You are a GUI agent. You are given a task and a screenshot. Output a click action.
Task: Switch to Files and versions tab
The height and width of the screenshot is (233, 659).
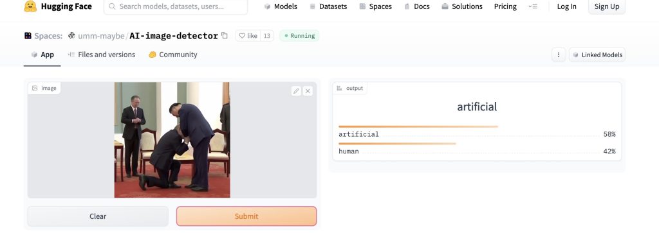[x=101, y=55]
